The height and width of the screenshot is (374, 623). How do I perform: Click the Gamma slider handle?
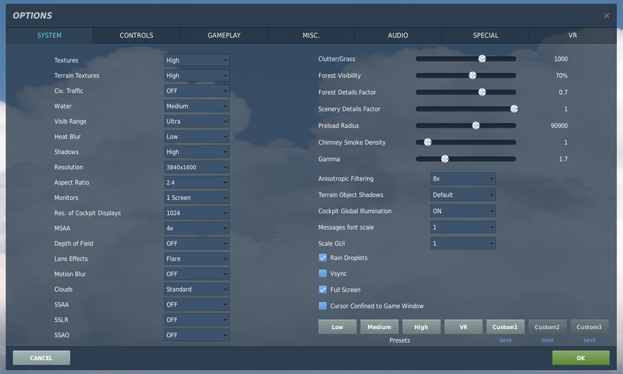(444, 159)
